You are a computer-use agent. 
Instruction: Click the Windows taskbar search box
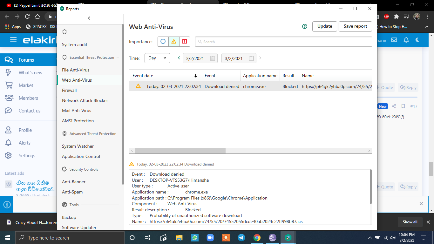(x=70, y=238)
